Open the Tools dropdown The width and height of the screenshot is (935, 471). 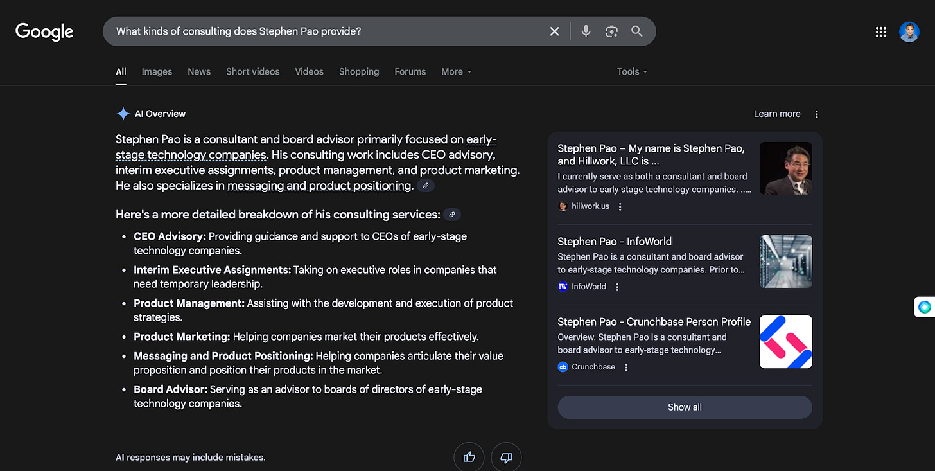pos(632,72)
